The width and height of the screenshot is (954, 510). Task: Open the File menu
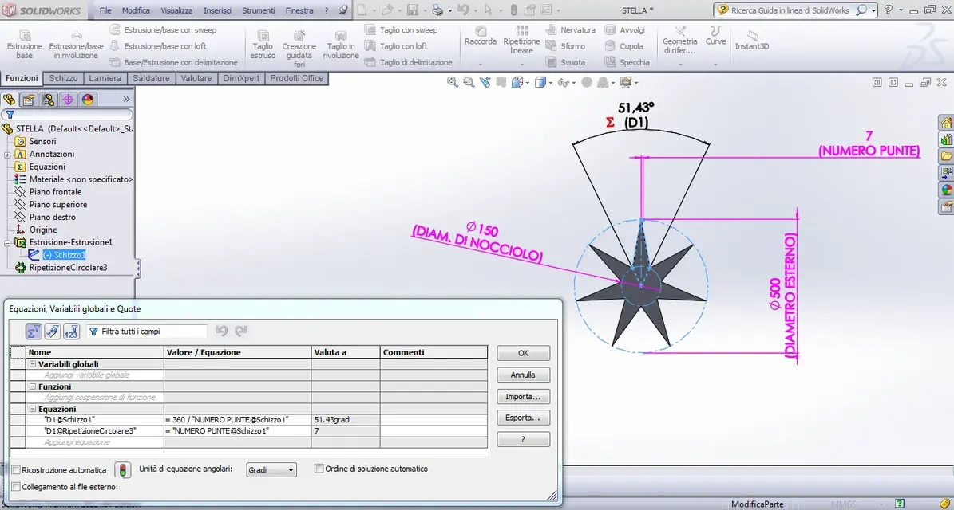[105, 10]
